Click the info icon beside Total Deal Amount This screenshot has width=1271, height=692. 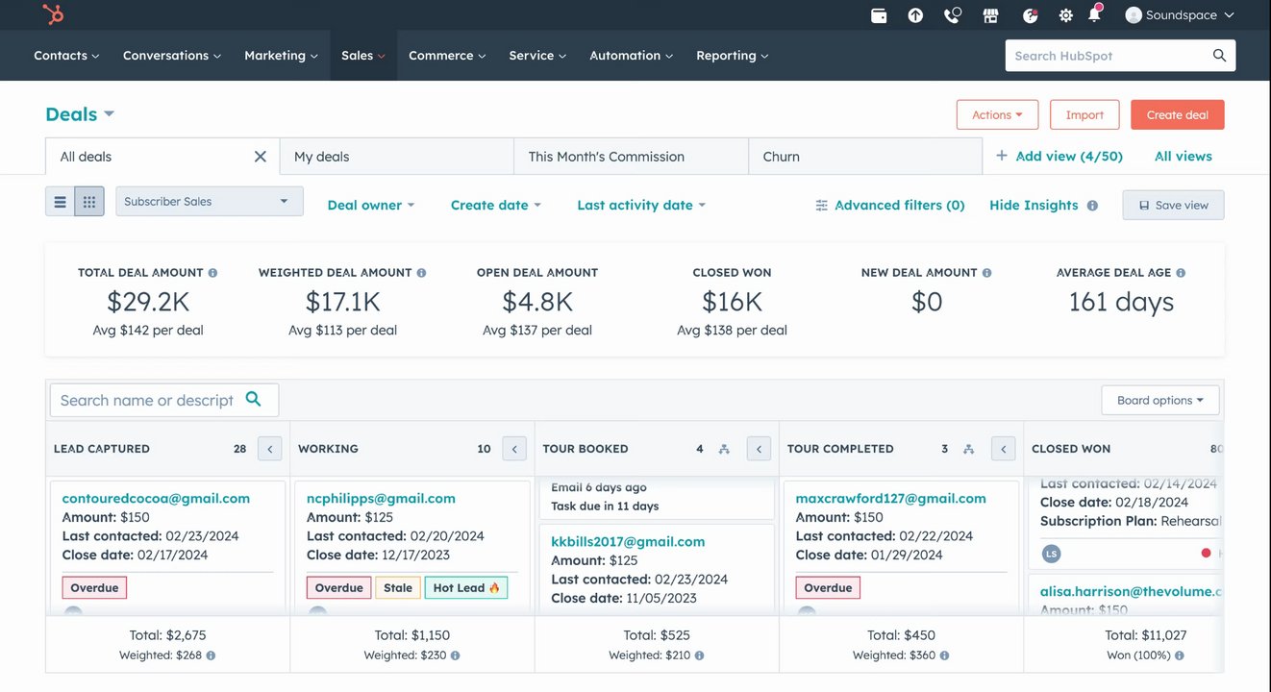(212, 273)
